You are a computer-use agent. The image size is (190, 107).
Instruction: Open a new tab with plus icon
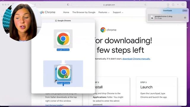pos(178,5)
